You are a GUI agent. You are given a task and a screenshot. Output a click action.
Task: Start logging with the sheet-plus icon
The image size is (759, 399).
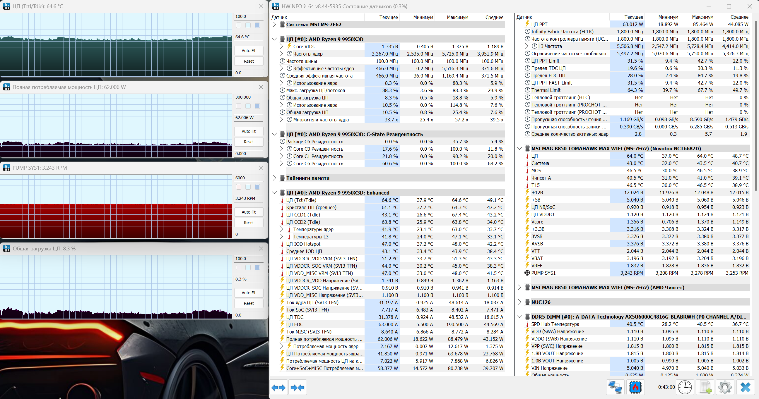click(x=705, y=387)
